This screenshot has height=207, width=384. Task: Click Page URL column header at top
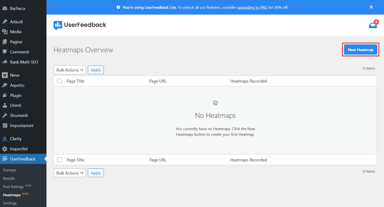point(158,81)
